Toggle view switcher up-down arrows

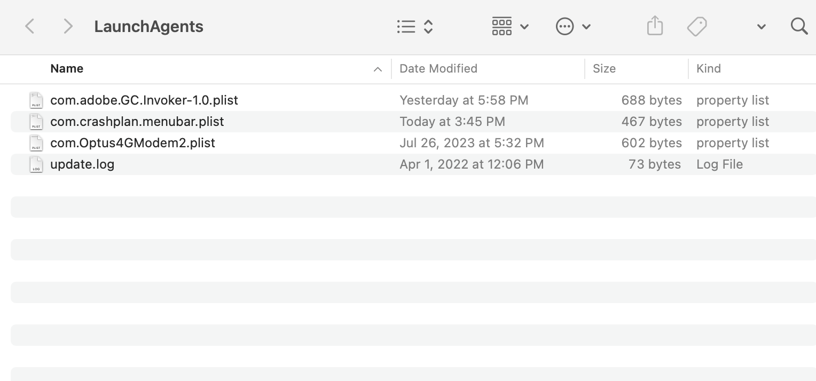[x=428, y=26]
